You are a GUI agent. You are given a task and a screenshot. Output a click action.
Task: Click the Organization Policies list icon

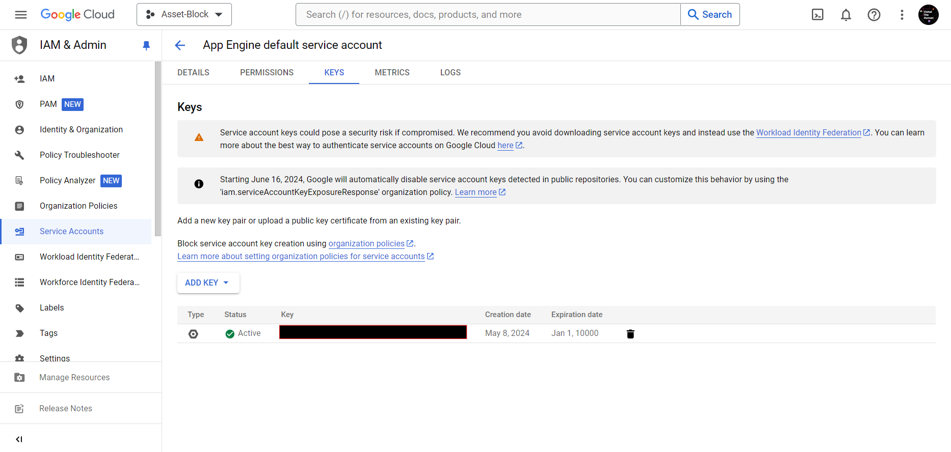coord(19,206)
